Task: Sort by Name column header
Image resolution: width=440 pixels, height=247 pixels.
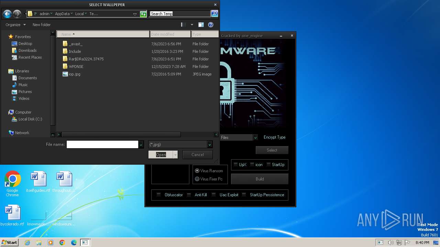Action: [103, 34]
